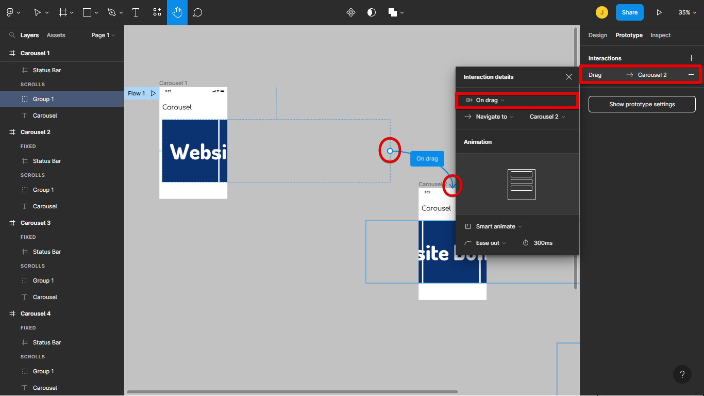
Task: Open the Resources panel icon
Action: tap(157, 12)
